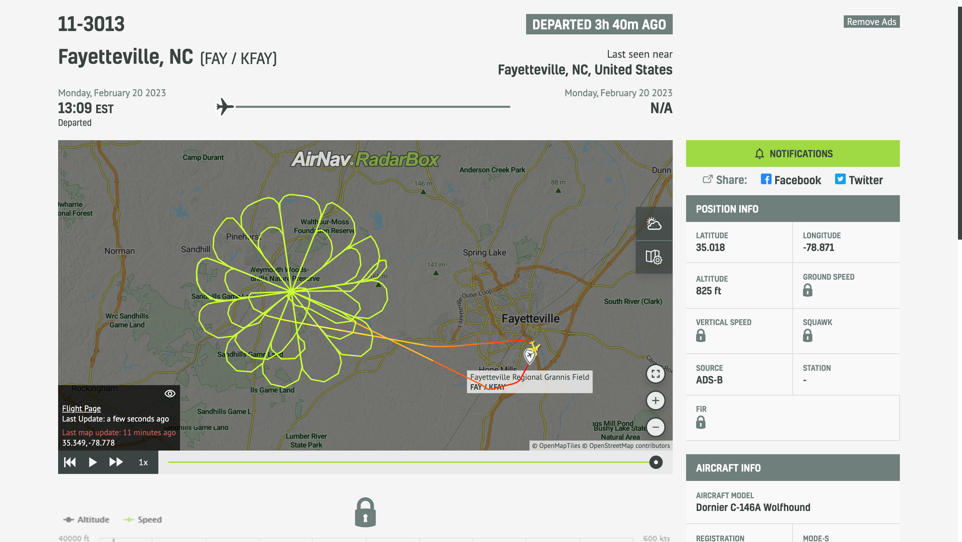
Task: Click the airport marker pin on map
Action: [x=529, y=356]
